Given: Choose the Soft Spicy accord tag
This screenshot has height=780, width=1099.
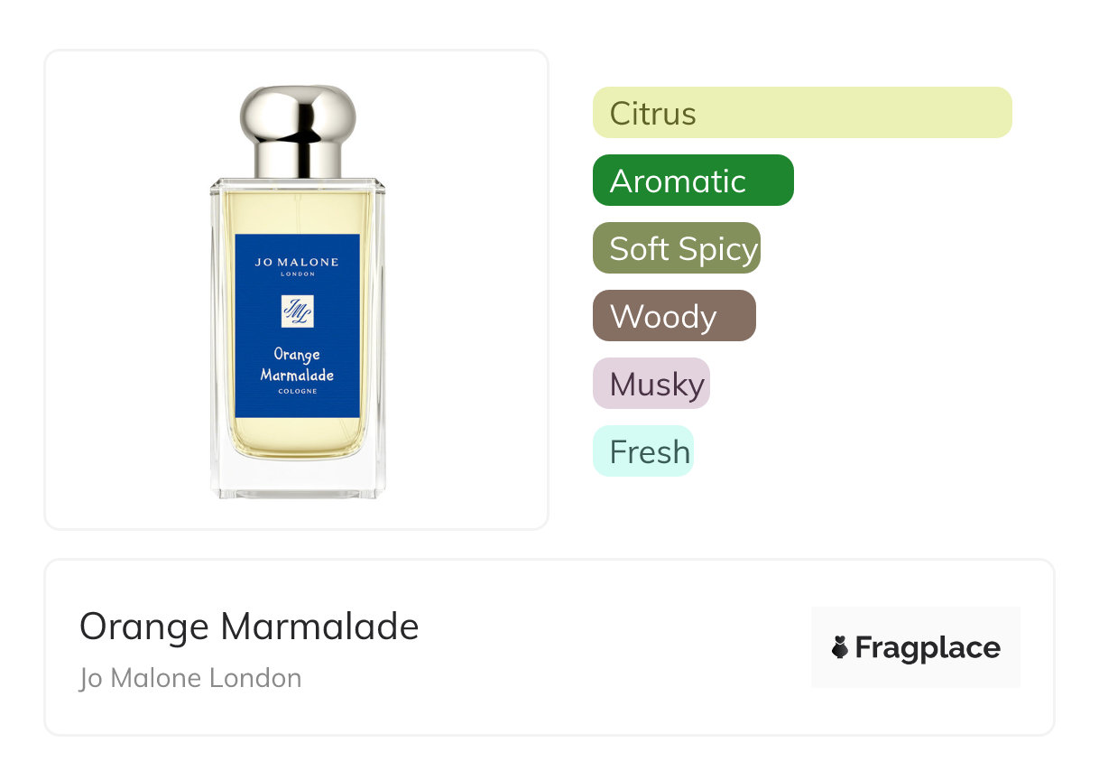Looking at the screenshot, I should (x=677, y=248).
